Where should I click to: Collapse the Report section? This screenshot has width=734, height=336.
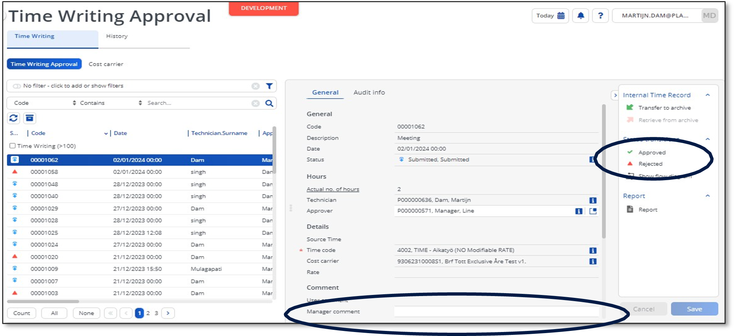coord(707,196)
